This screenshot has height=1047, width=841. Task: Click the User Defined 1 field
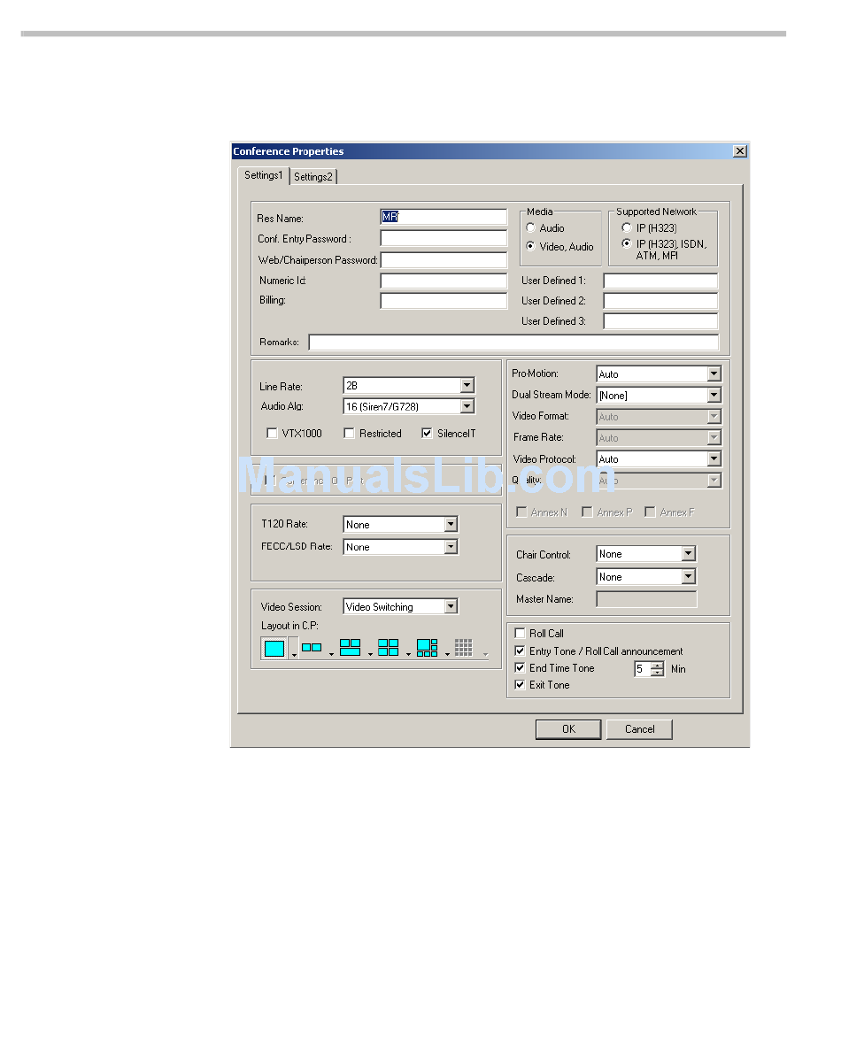(660, 281)
